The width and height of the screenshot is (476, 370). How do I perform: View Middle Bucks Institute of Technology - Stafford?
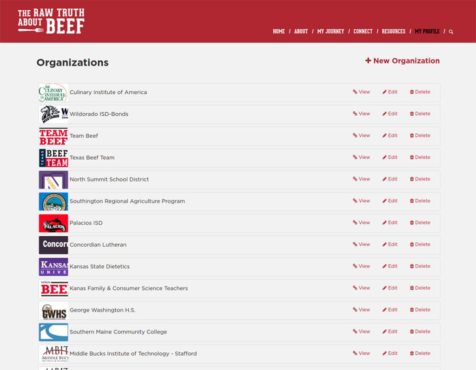(361, 354)
